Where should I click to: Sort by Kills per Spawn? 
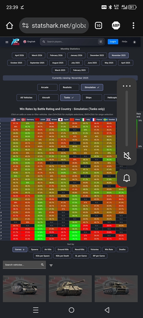pos(43,256)
